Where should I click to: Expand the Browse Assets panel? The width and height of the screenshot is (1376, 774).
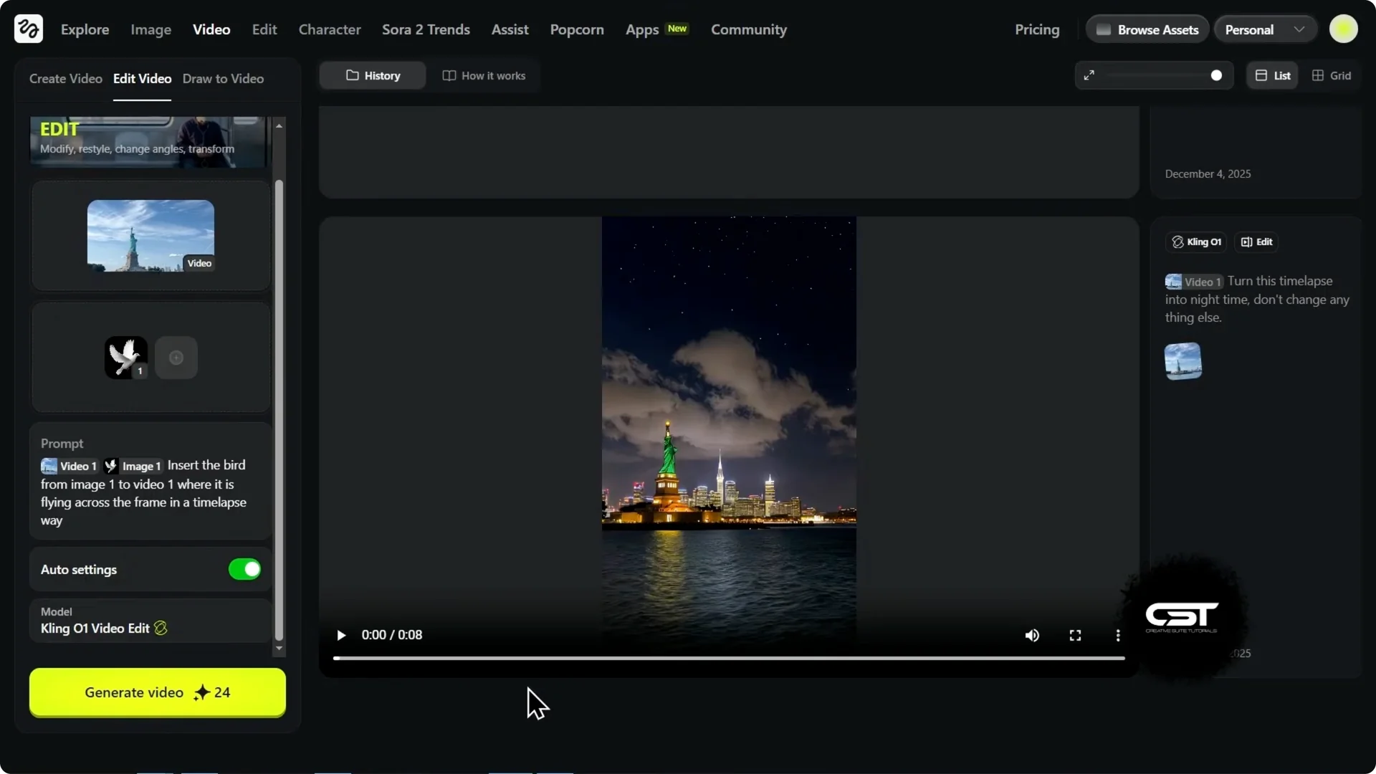[1147, 29]
